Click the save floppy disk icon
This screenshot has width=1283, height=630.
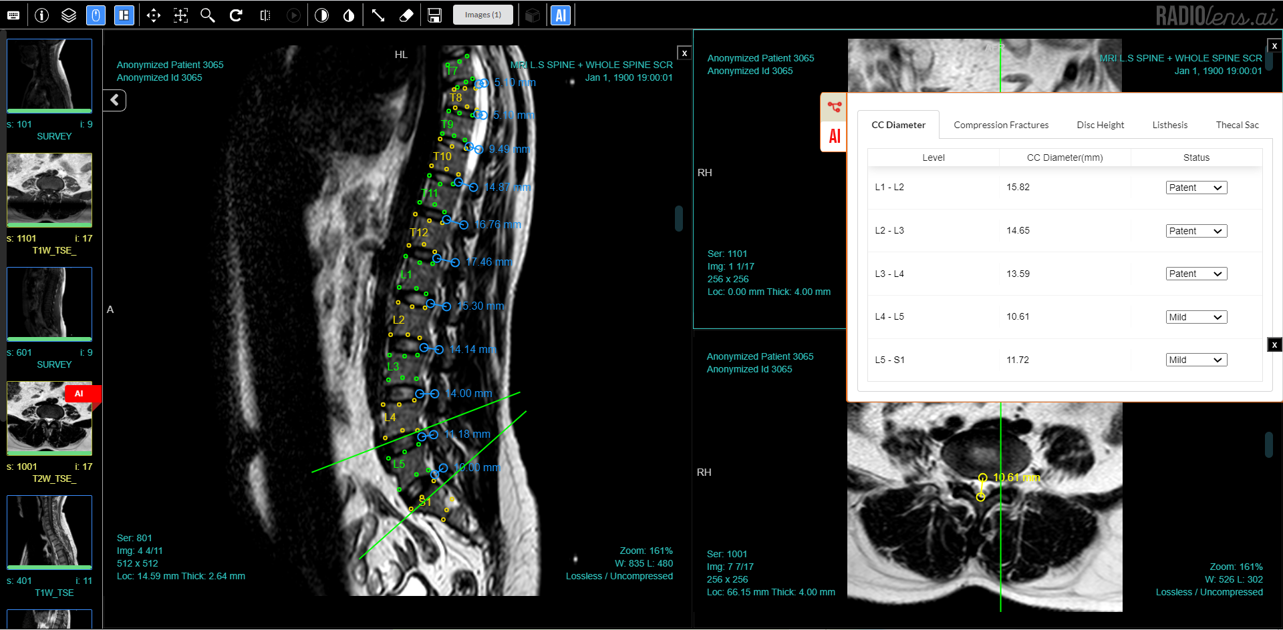point(434,15)
